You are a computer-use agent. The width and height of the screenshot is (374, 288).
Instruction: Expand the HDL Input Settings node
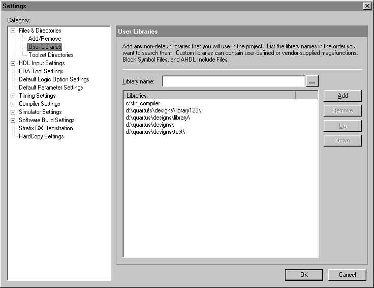point(13,63)
